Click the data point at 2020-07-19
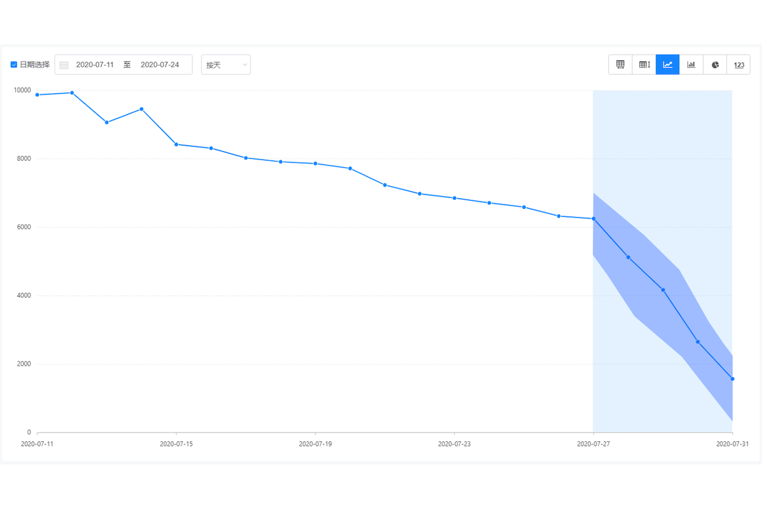 click(x=316, y=163)
